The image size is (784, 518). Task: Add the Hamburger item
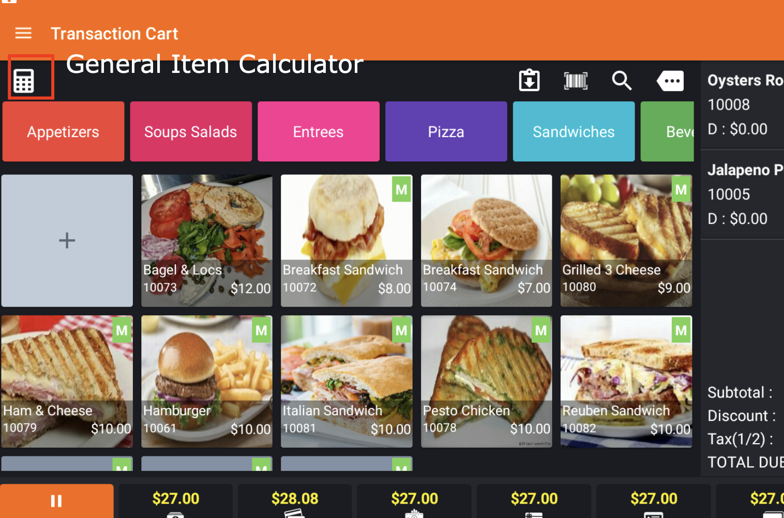207,382
